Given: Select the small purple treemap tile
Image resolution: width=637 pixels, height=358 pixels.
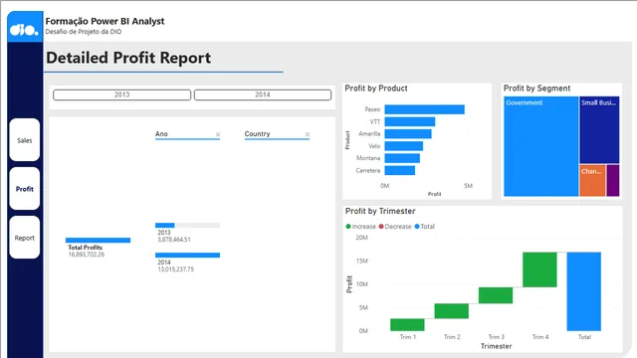Looking at the screenshot, I should (x=613, y=181).
